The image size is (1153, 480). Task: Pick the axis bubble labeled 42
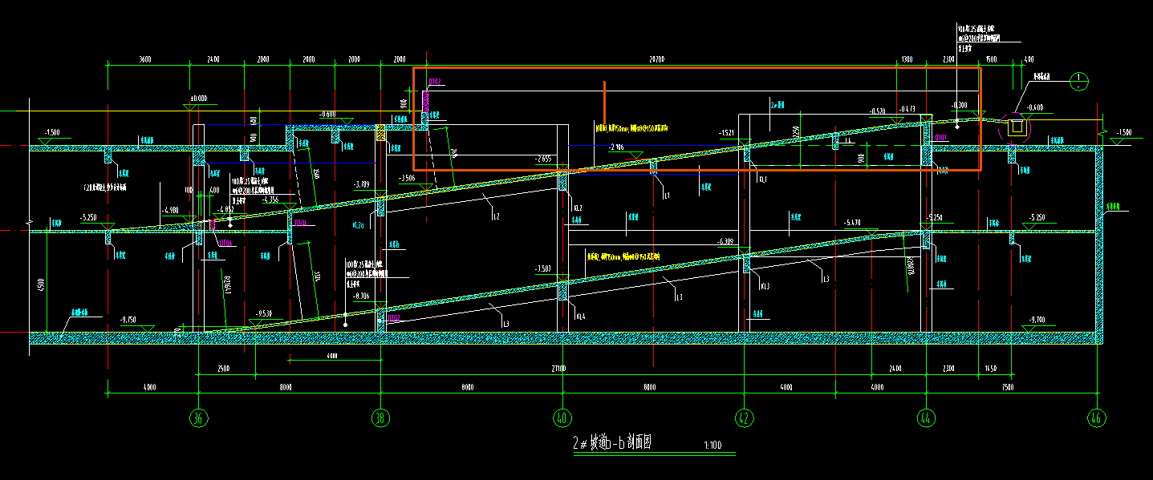[x=745, y=417]
